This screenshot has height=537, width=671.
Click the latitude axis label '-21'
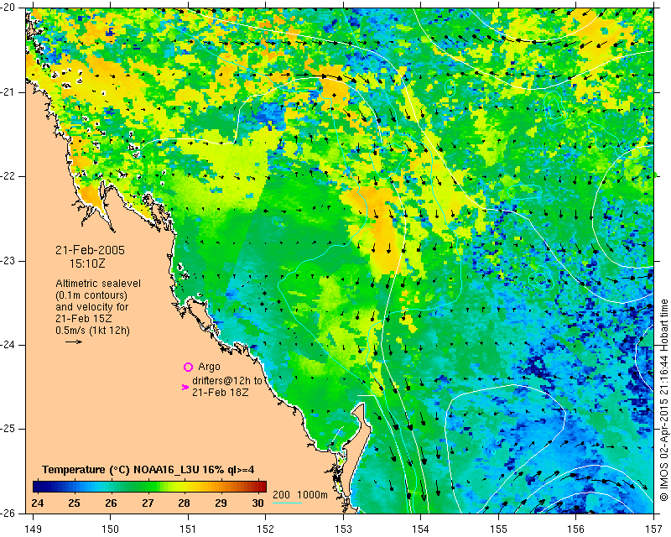pos(8,92)
